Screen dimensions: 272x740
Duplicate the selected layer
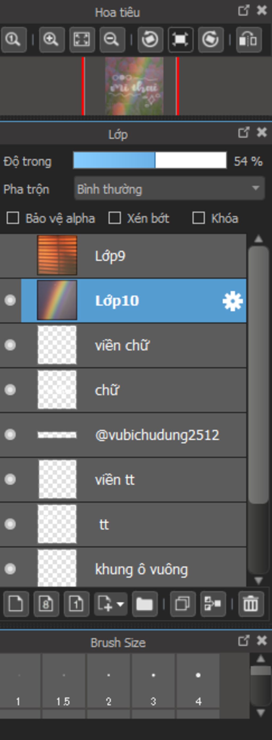(x=183, y=604)
